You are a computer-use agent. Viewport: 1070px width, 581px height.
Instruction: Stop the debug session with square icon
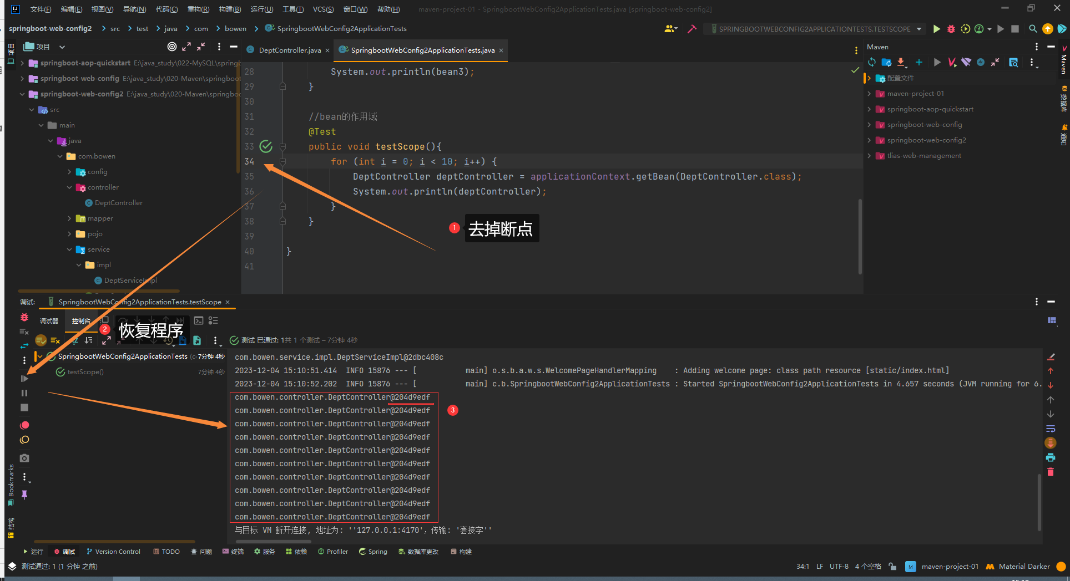tap(24, 407)
